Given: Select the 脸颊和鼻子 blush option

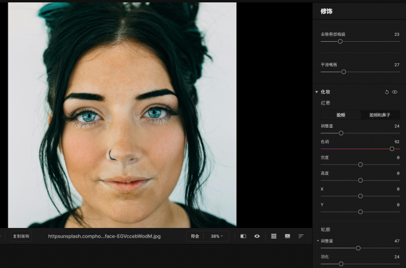Looking at the screenshot, I should pyautogui.click(x=380, y=115).
